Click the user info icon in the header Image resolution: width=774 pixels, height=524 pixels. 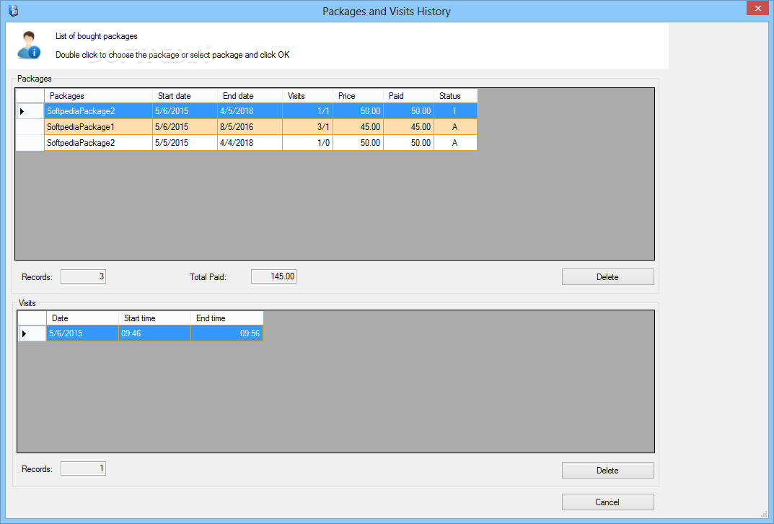click(29, 45)
